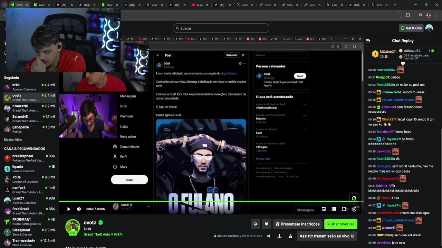Open the player settings gear
Viewport: 442px width, 248px height.
354,209
